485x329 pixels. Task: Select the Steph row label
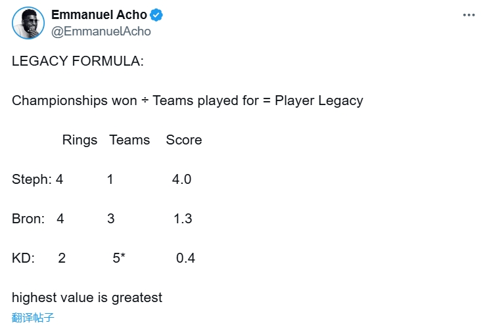[30, 179]
